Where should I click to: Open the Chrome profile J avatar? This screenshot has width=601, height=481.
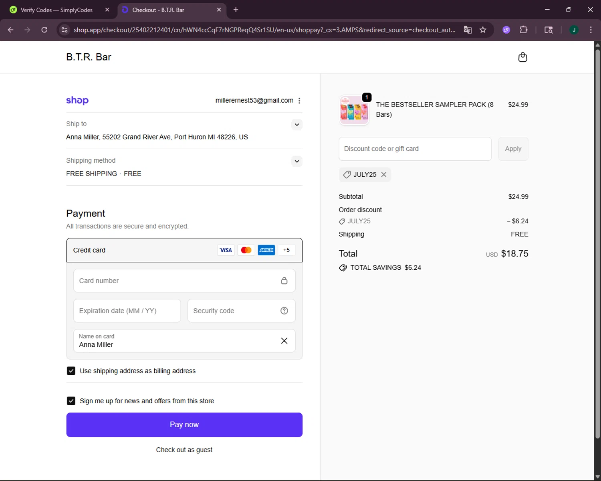coord(574,30)
